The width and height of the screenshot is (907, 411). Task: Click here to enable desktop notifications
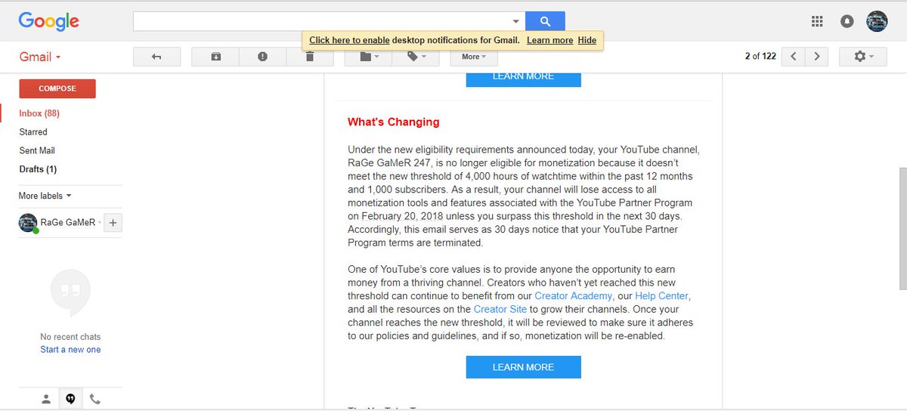[x=350, y=40]
